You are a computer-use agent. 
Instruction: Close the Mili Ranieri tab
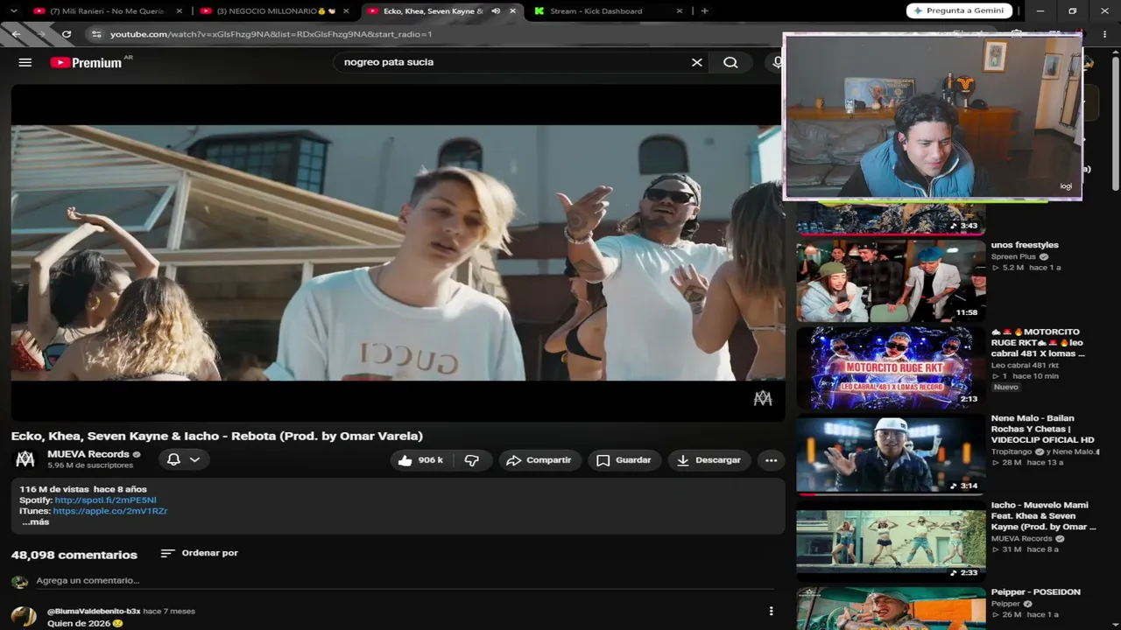click(180, 11)
